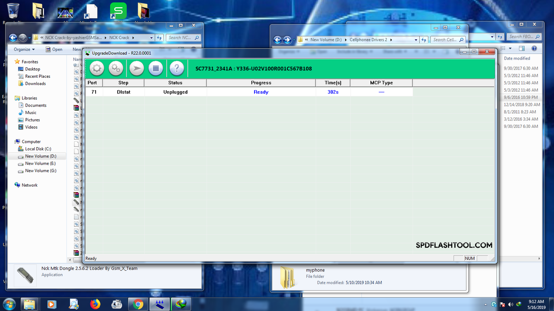The height and width of the screenshot is (311, 554).
Task: Open Settings double-gear icon in UpgradeDownload
Action: (116, 68)
